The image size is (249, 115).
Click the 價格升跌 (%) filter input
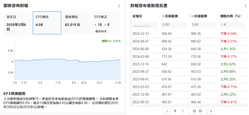(x=233, y=25)
